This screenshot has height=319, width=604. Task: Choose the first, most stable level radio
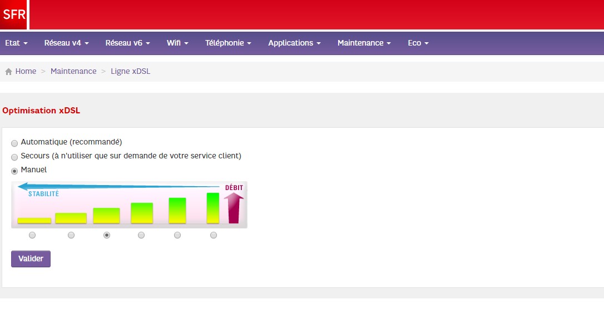click(32, 235)
